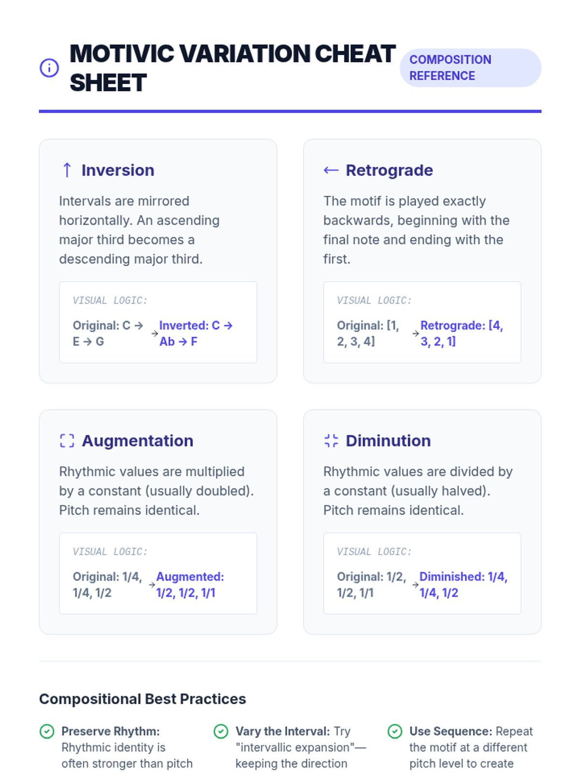Select the Retrograde card heading
Screen dimensions: 580x773
pos(390,170)
